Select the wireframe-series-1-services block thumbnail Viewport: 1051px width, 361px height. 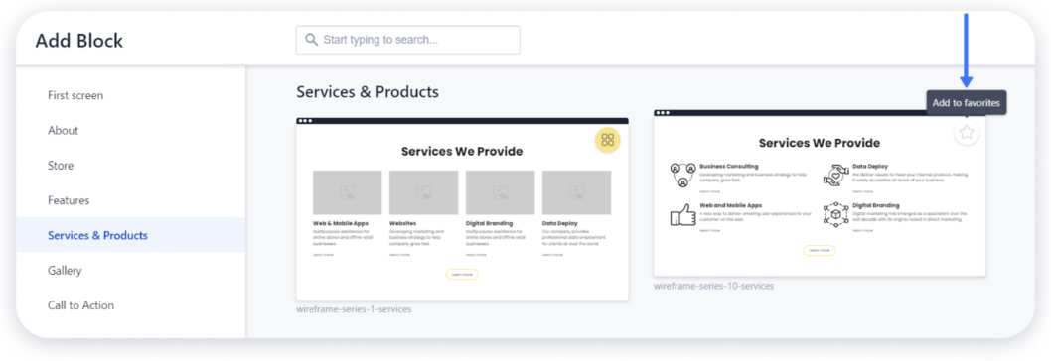pos(462,209)
